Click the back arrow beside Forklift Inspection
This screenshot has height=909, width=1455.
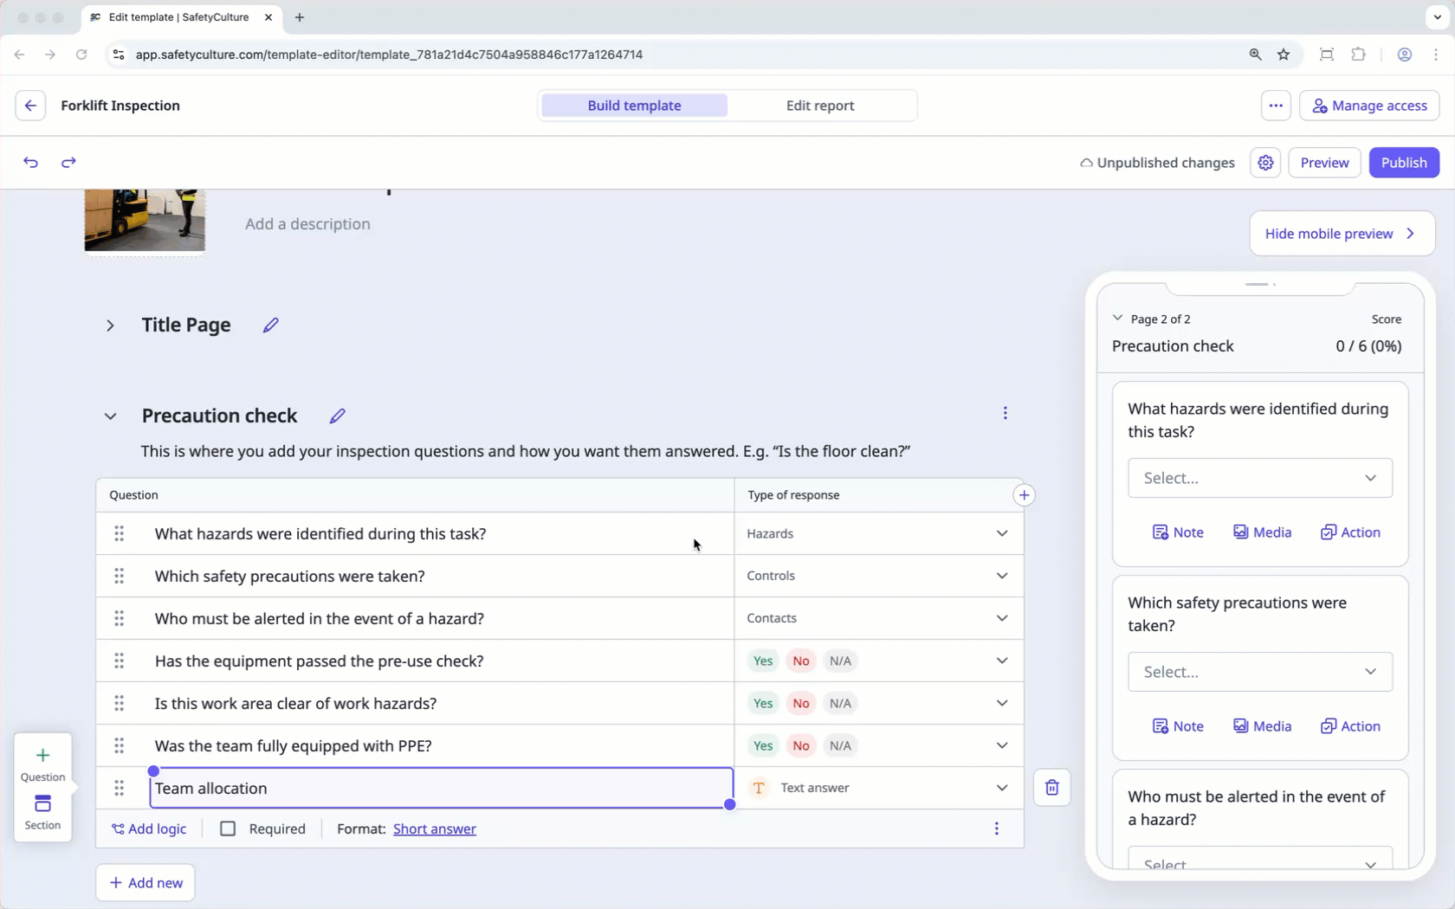(30, 106)
